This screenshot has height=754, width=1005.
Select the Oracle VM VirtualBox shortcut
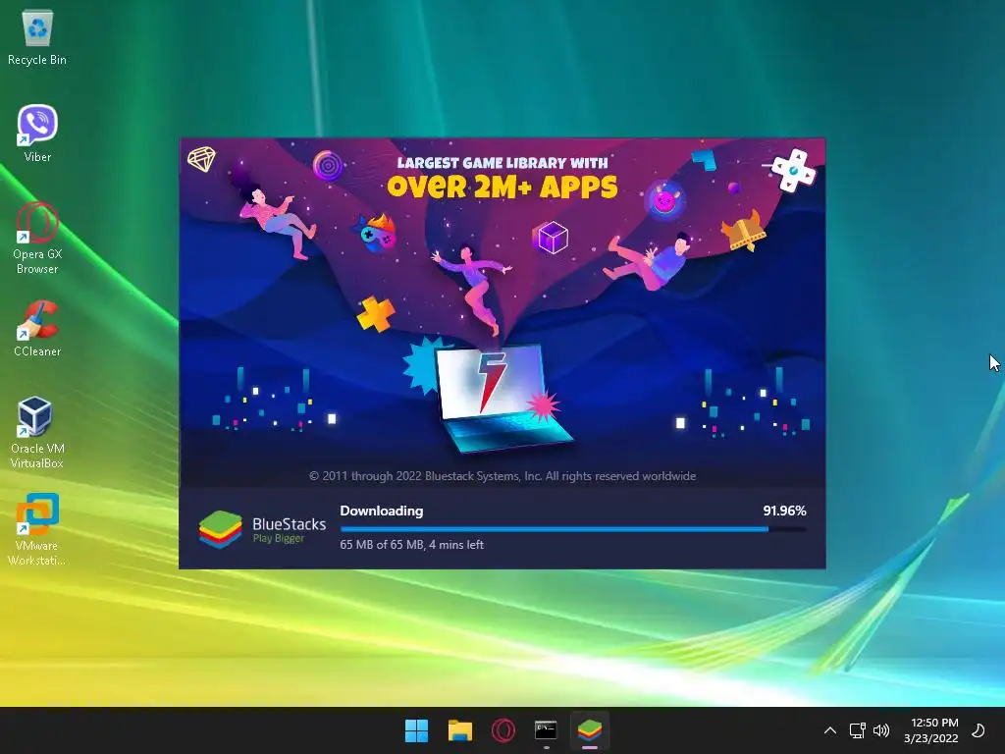click(x=37, y=433)
